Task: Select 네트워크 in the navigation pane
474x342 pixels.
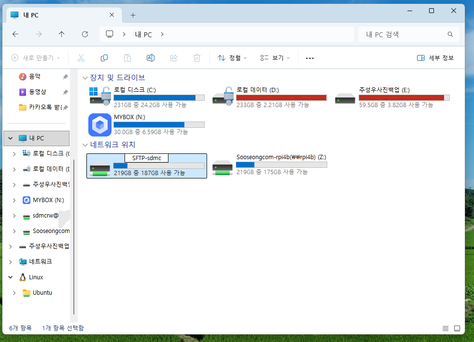Action: click(40, 261)
